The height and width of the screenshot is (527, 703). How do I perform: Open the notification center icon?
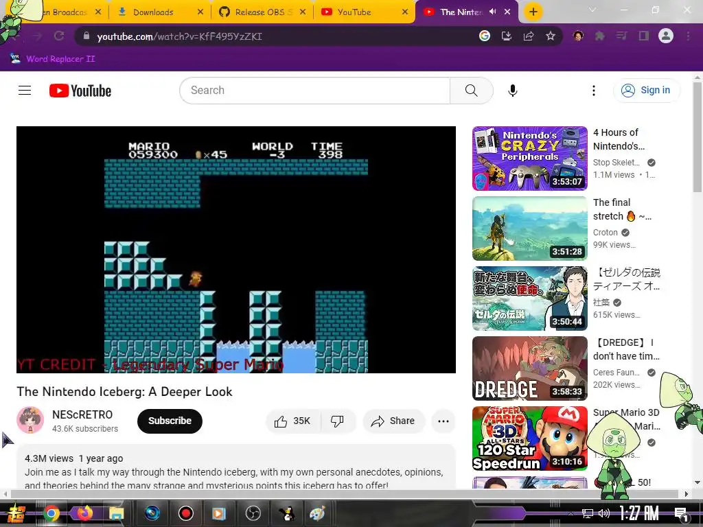pos(681,513)
